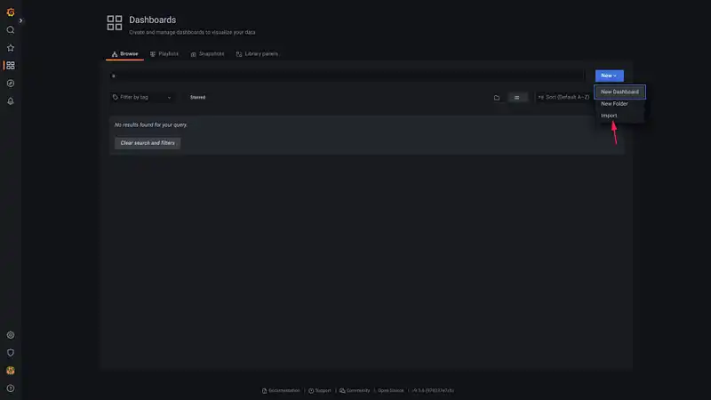
Task: Switch to the Library panels tab
Action: click(257, 54)
